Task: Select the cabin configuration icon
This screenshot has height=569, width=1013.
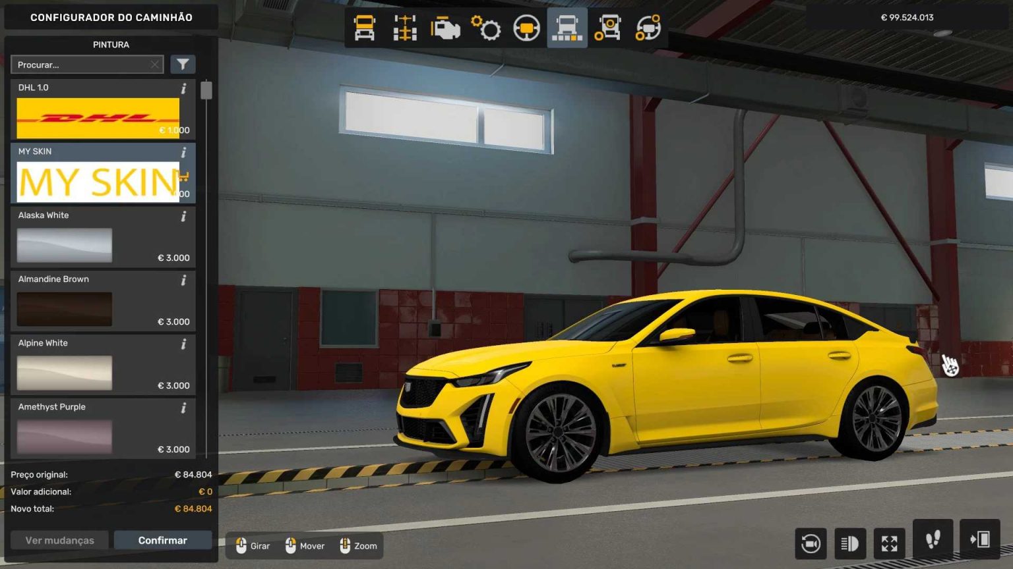Action: [x=363, y=28]
